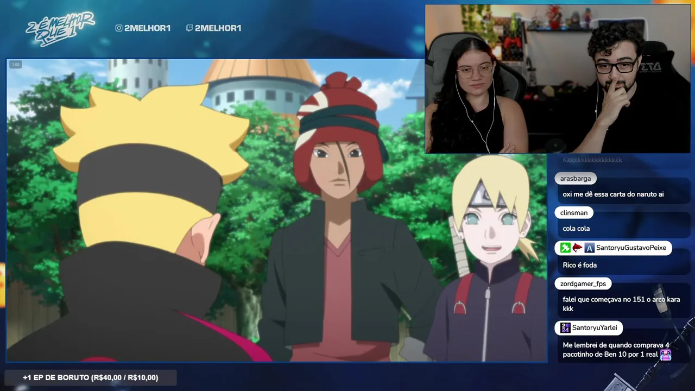
Task: Click message 'Me lembrei de quando comprava 4'
Action: click(617, 350)
